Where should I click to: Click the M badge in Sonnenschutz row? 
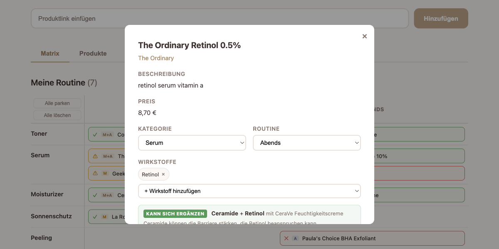(105, 217)
